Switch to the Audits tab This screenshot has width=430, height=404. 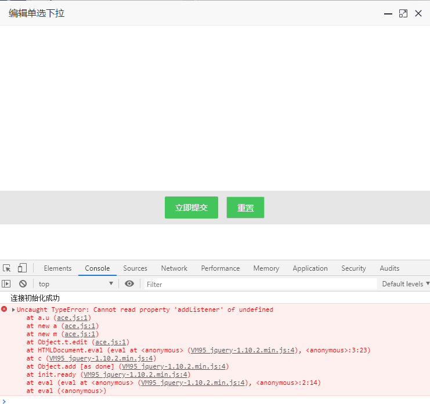[389, 268]
